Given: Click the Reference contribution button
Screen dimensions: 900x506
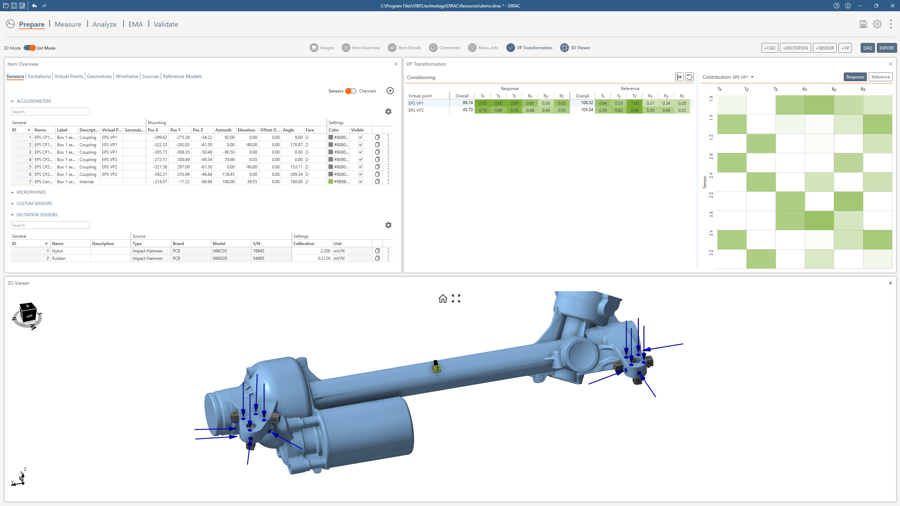Looking at the screenshot, I should [x=880, y=77].
